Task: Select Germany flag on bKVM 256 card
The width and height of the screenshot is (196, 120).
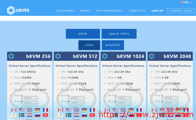Action: pyautogui.click(x=38, y=110)
